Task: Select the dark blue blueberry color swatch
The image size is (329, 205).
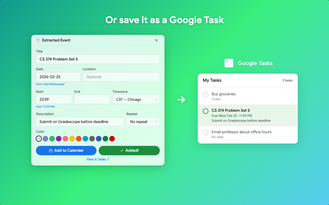Action: [x=99, y=139]
